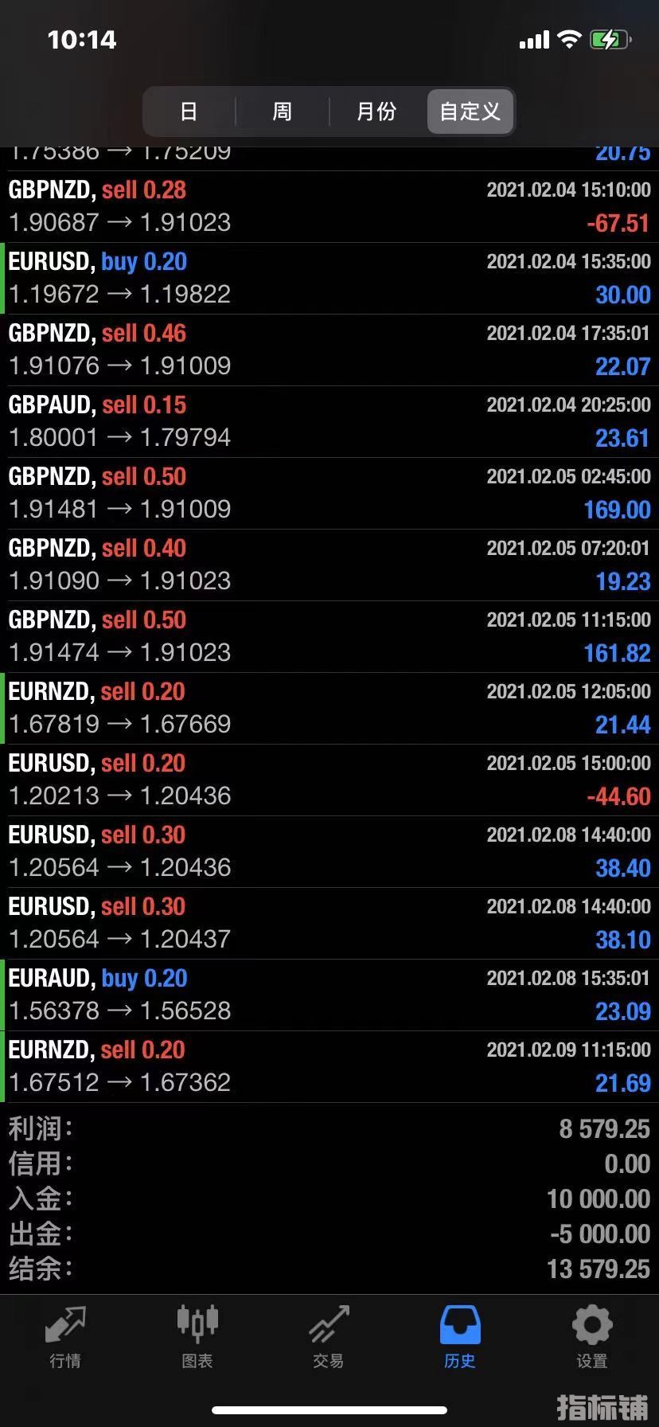Open GBPAUD sell 0.15 trade row
The image size is (659, 1427).
click(x=329, y=422)
